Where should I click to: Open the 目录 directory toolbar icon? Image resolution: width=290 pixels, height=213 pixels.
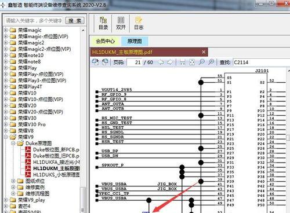tap(103, 23)
